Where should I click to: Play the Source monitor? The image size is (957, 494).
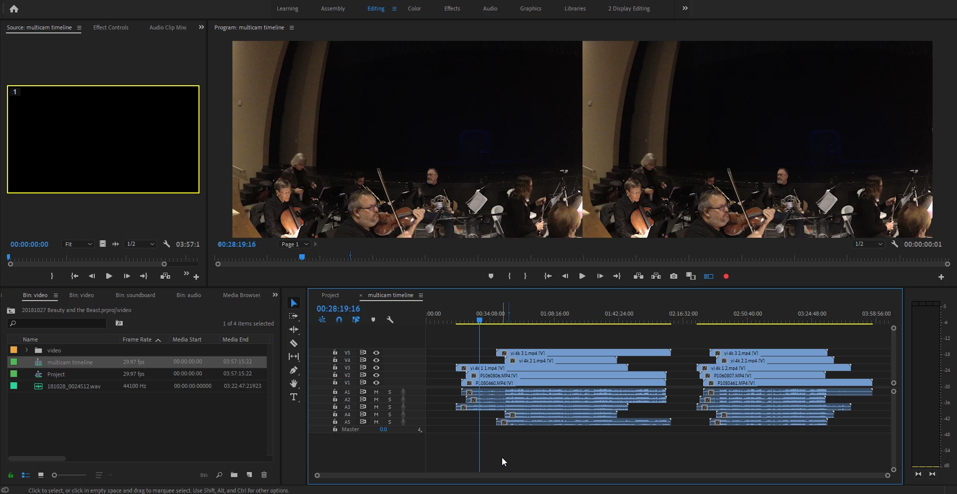(109, 276)
